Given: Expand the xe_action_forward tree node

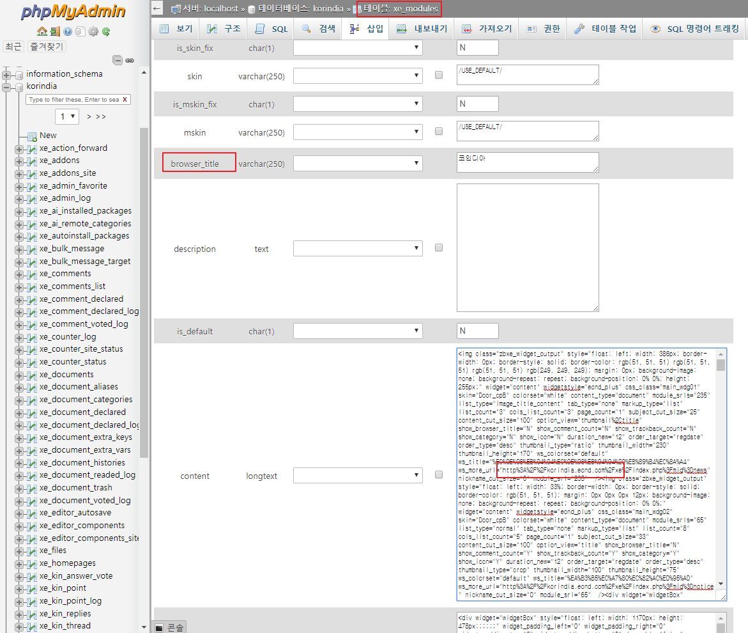Looking at the screenshot, I should (x=19, y=149).
